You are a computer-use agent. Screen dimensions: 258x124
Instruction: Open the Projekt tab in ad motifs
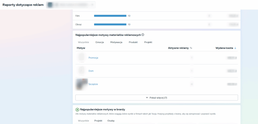click(x=148, y=42)
